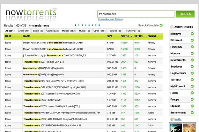Click the Btjunkie engine checkmark icon
The width and height of the screenshot is (199, 132).
tap(192, 106)
